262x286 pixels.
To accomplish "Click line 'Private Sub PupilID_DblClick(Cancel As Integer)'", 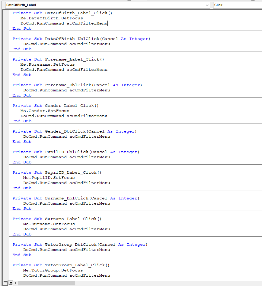I will coord(76,152).
